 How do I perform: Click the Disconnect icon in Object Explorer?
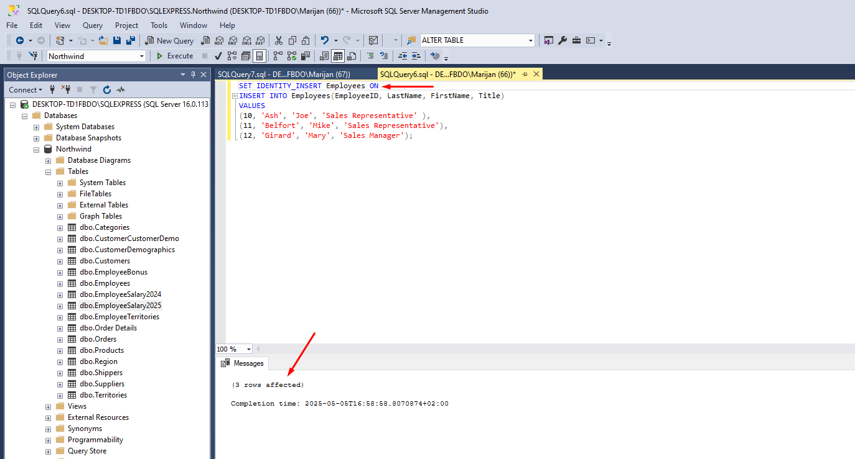point(66,89)
